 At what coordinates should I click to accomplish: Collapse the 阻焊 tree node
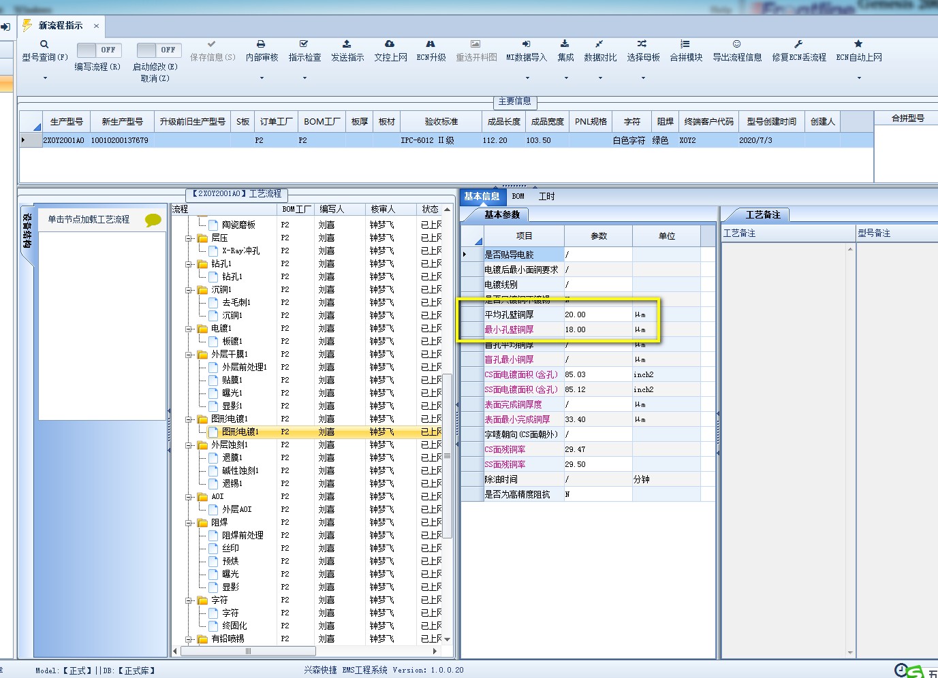(189, 523)
